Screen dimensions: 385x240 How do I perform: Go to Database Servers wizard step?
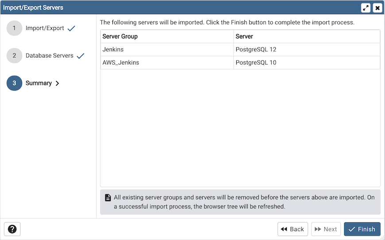[x=50, y=56]
